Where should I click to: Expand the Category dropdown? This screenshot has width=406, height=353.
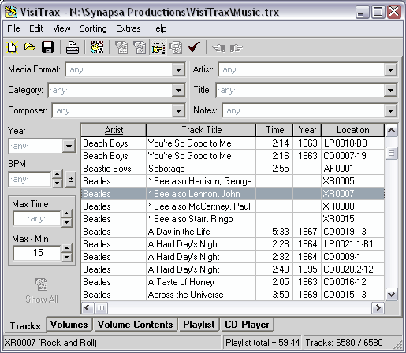[x=178, y=91]
